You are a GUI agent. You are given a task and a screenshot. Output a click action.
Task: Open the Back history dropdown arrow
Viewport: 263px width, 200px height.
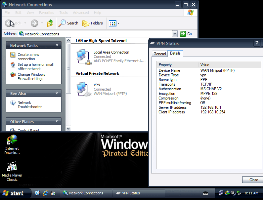(x=25, y=23)
